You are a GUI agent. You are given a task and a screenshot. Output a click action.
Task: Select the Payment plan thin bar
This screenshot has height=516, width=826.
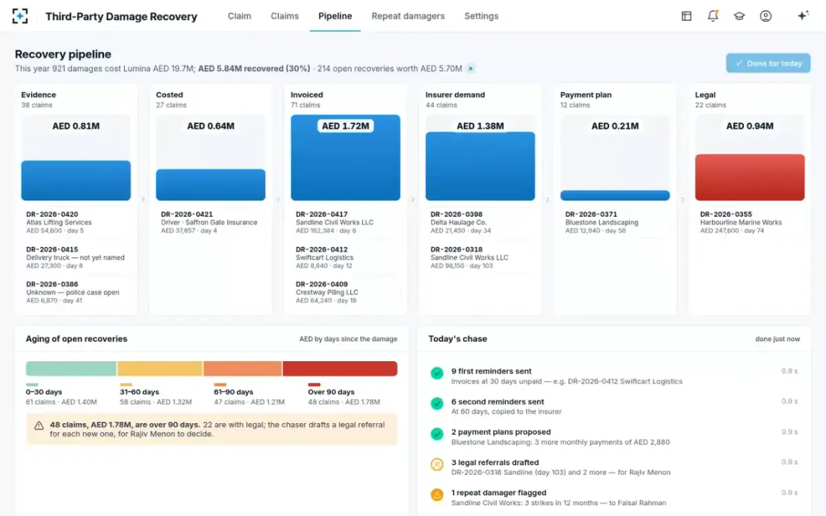point(615,195)
